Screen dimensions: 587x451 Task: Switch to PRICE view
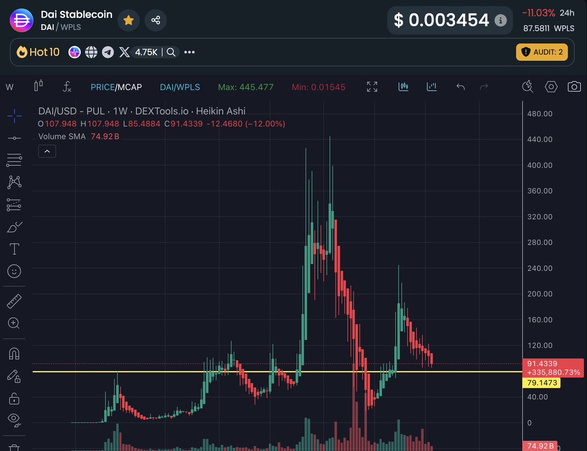point(102,87)
